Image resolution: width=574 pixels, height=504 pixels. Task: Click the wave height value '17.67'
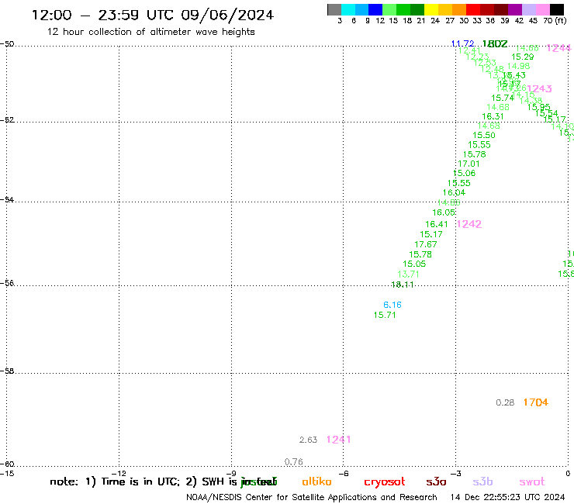click(426, 244)
